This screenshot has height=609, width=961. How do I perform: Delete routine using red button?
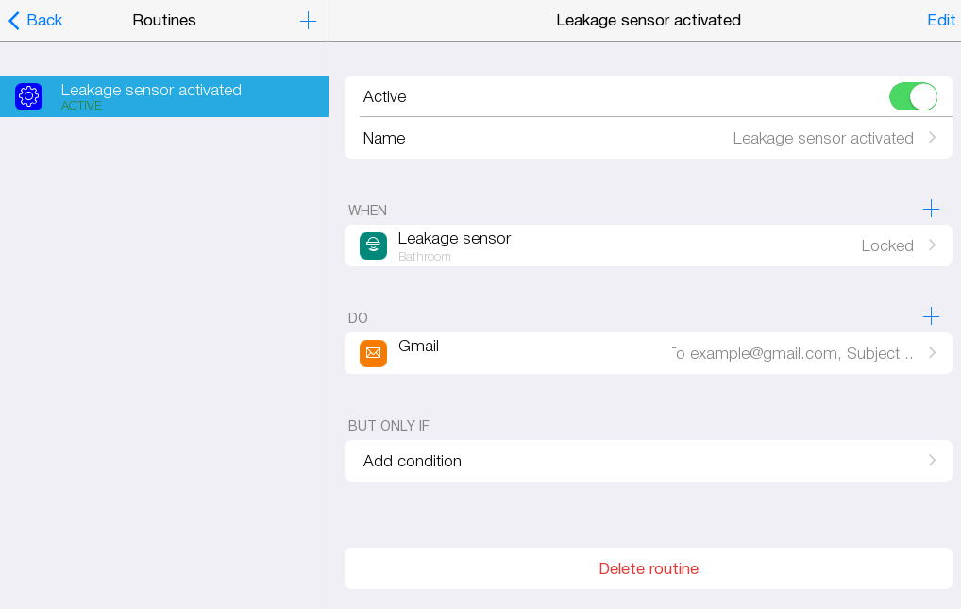pos(648,568)
